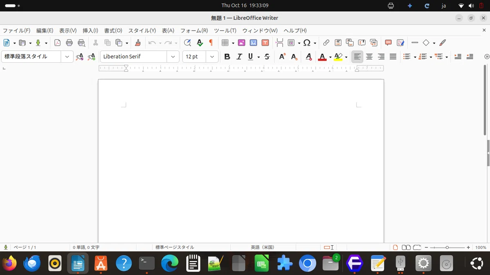The height and width of the screenshot is (275, 490).
Task: Show draw functions toolbar
Action: click(443, 43)
